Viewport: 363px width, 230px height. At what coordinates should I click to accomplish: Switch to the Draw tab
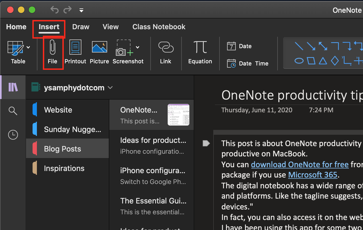click(x=81, y=27)
